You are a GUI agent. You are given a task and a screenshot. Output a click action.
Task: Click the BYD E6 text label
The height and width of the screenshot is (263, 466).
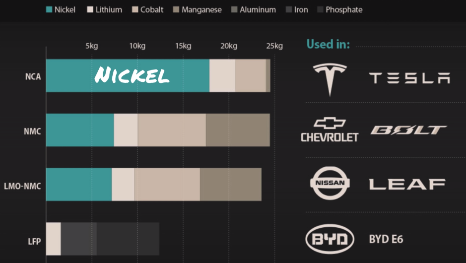[x=386, y=240]
